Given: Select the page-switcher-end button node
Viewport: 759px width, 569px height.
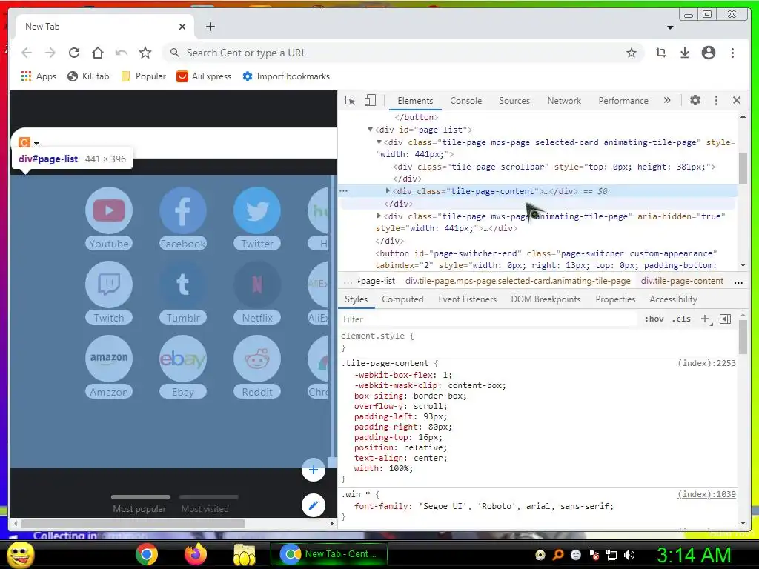Looking at the screenshot, I should click(x=546, y=259).
